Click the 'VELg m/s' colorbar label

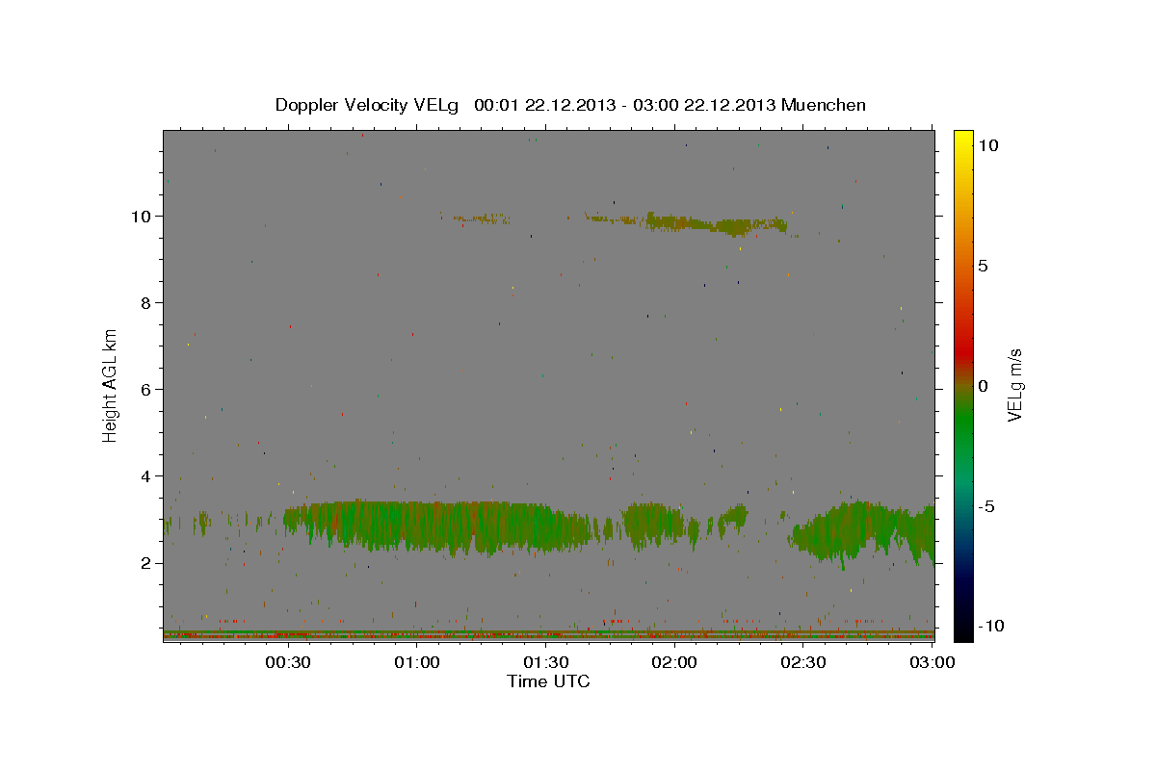1014,385
